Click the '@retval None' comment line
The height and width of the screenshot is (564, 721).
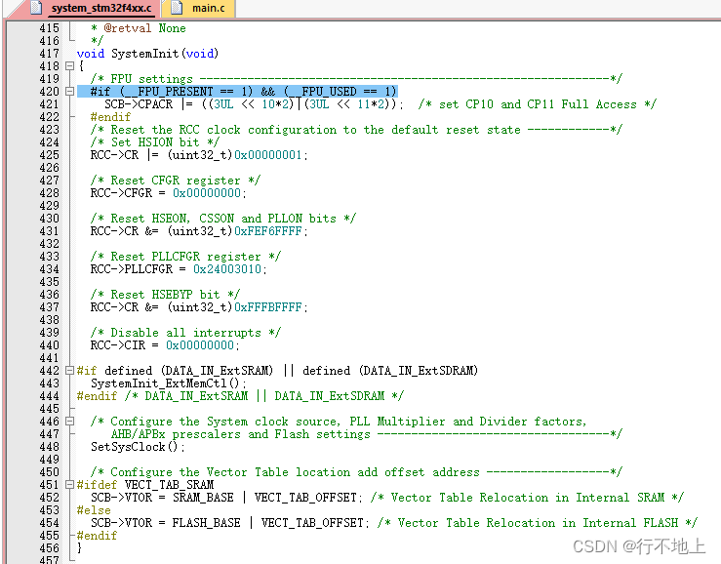[x=139, y=28]
